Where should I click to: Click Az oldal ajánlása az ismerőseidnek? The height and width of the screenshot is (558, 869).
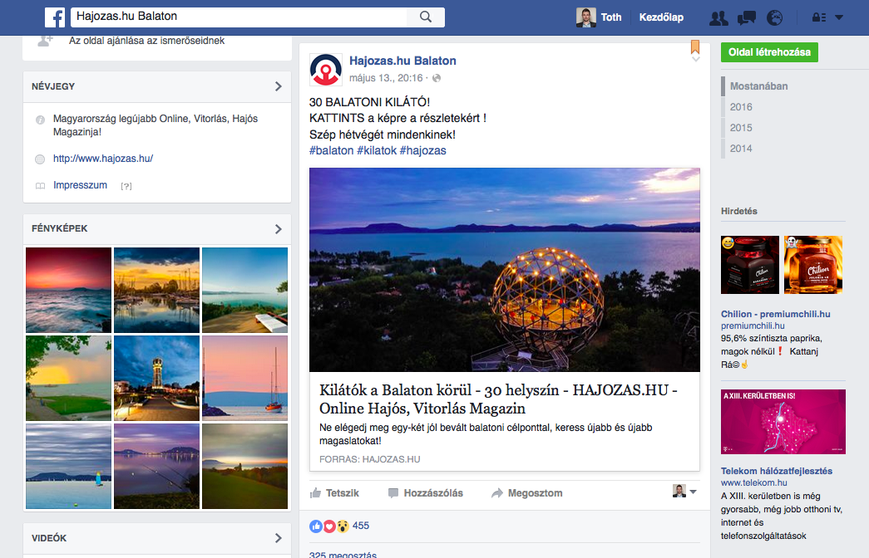click(x=147, y=41)
